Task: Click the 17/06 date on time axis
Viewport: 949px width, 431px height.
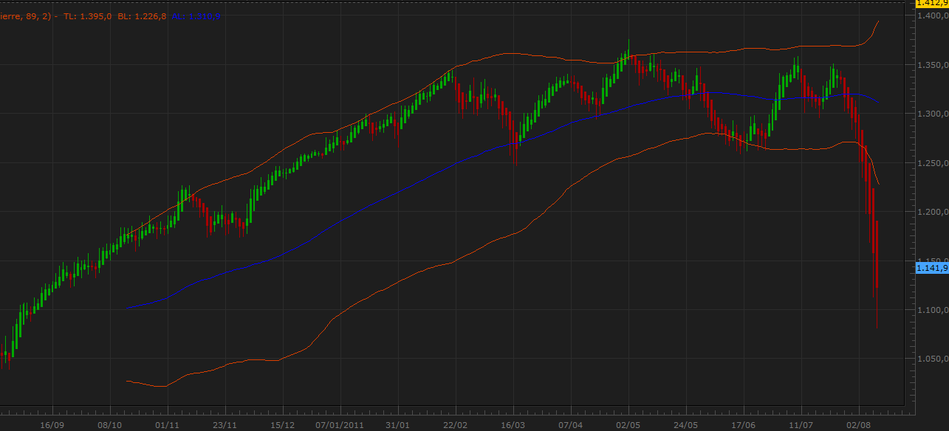Action: pyautogui.click(x=743, y=425)
